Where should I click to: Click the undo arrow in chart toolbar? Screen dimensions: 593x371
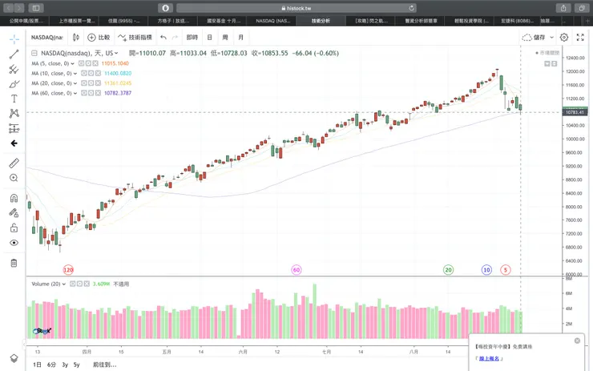pyautogui.click(x=163, y=37)
